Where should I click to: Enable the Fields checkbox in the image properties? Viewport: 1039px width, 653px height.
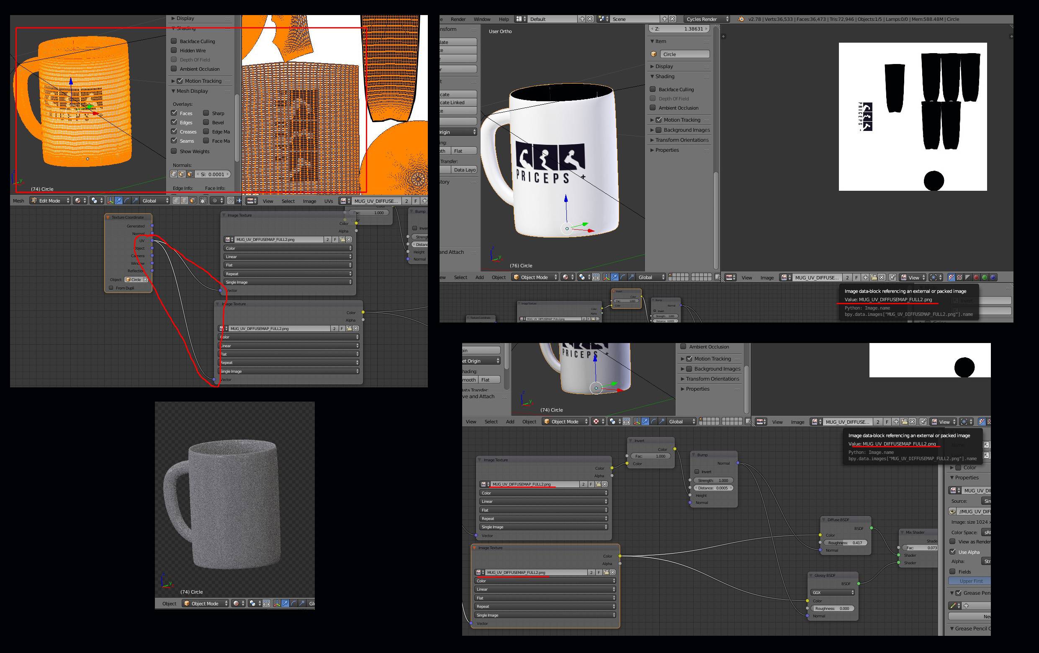[953, 571]
